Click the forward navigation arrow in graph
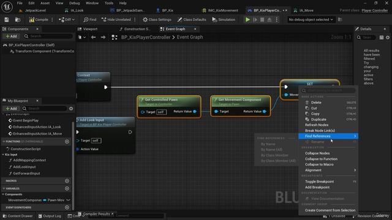The image size is (392, 220). click(x=103, y=37)
